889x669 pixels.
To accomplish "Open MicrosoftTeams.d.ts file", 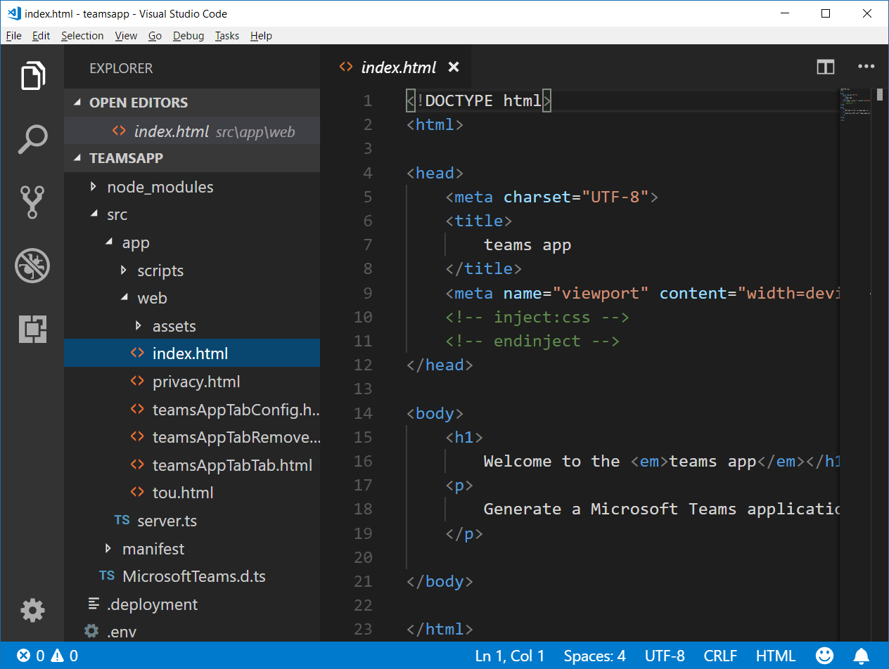I will point(192,576).
